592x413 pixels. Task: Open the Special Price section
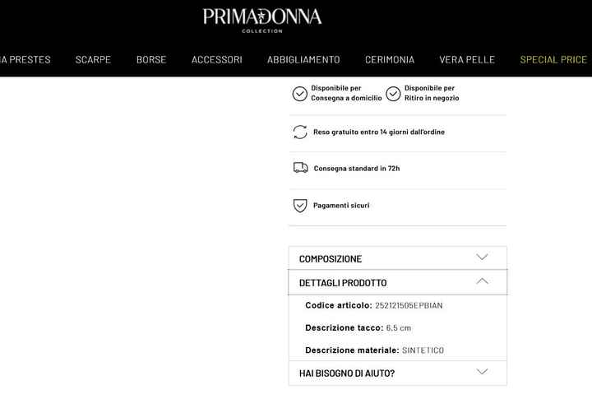(x=553, y=60)
